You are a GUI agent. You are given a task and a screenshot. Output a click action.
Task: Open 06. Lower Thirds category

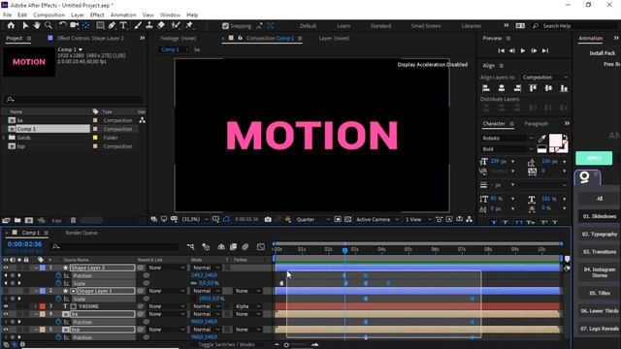[x=600, y=311]
